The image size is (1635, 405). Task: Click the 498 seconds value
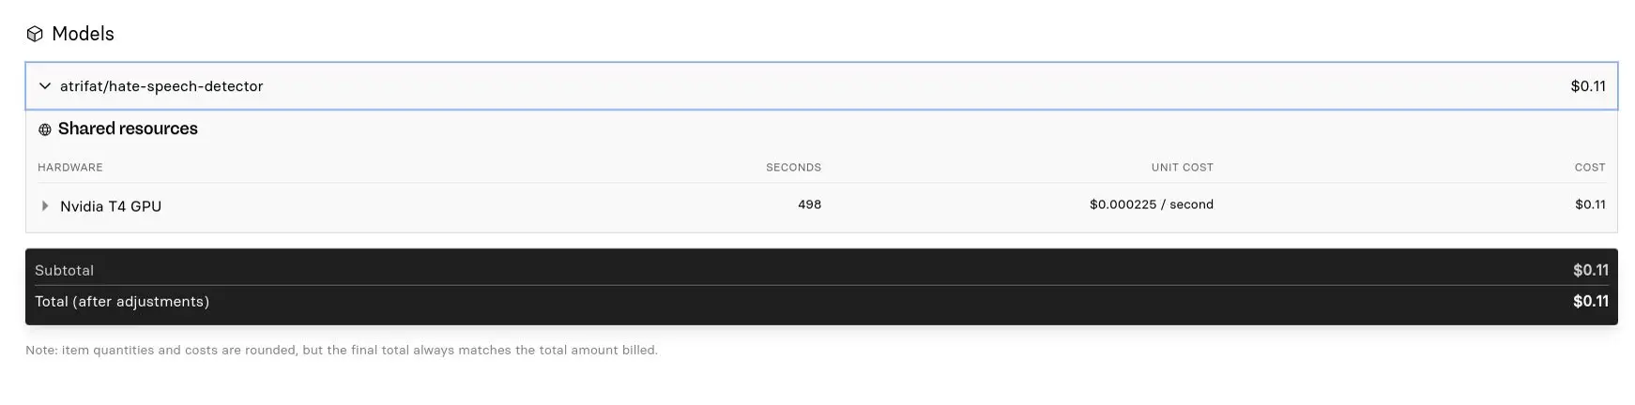pyautogui.click(x=809, y=204)
